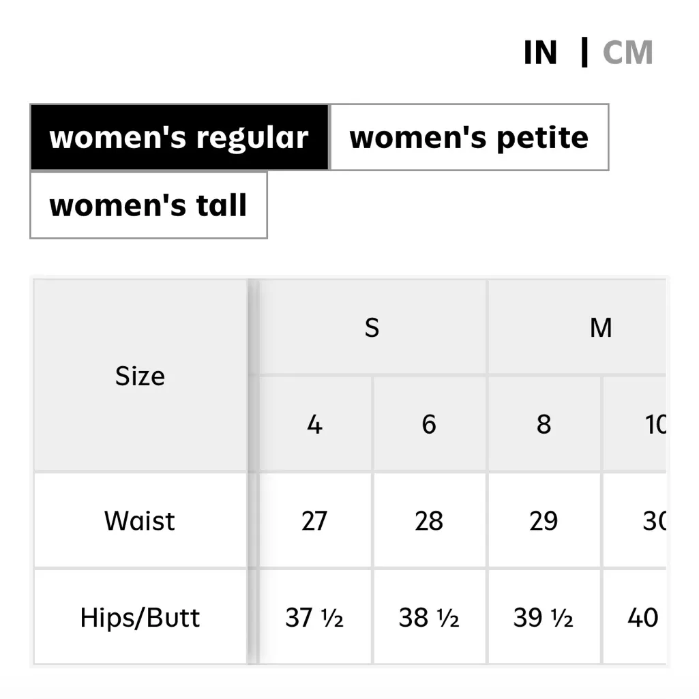
Task: Click the M size column header
Action: tap(600, 328)
